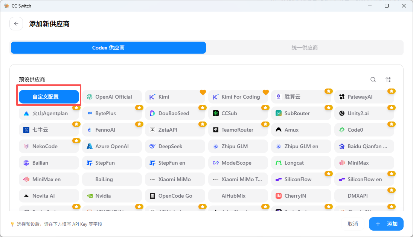Viewport: 413px width, 237px height.
Task: Select the ZetaAPI preset
Action: pos(175,130)
